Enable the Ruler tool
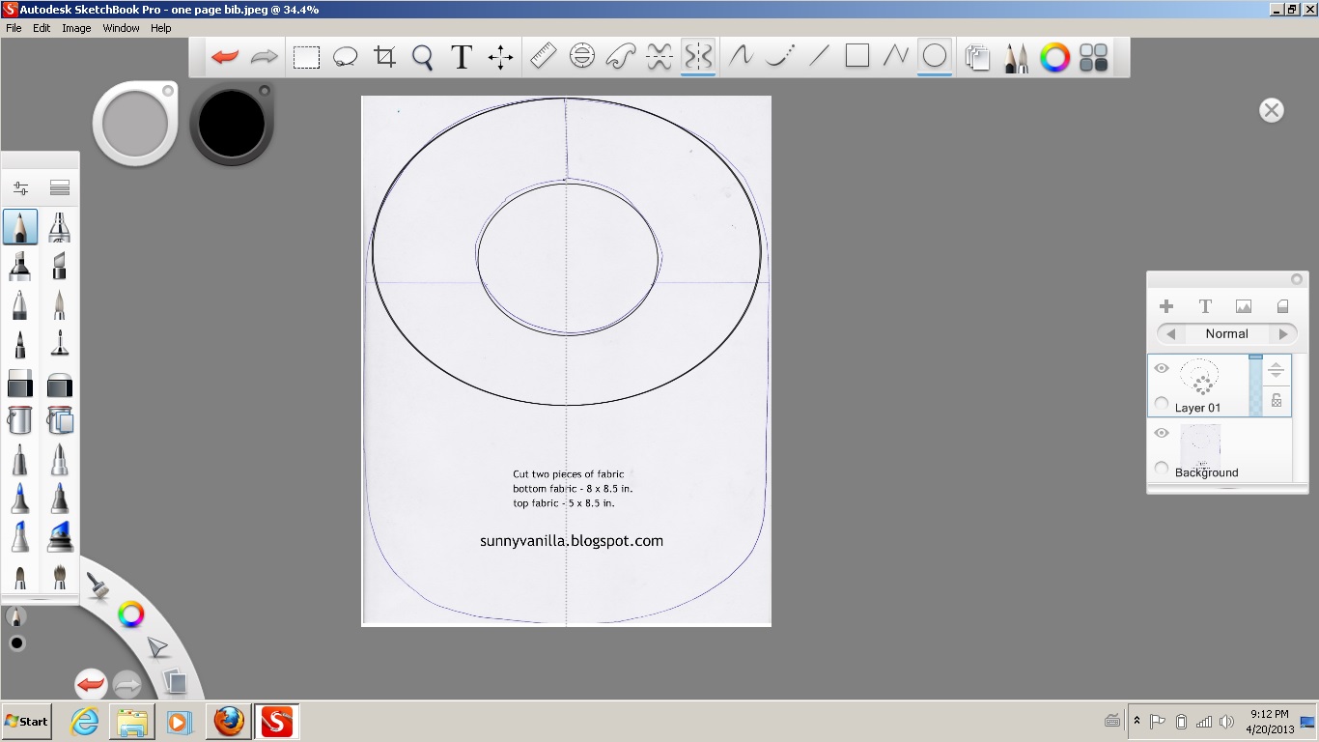 tap(543, 57)
